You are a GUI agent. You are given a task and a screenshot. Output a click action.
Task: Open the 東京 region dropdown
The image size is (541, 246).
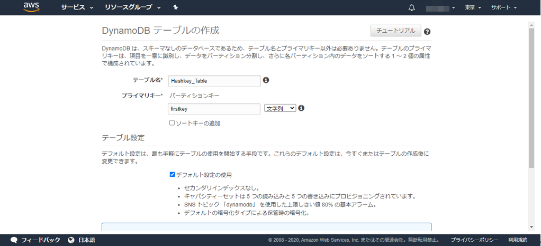(x=473, y=7)
